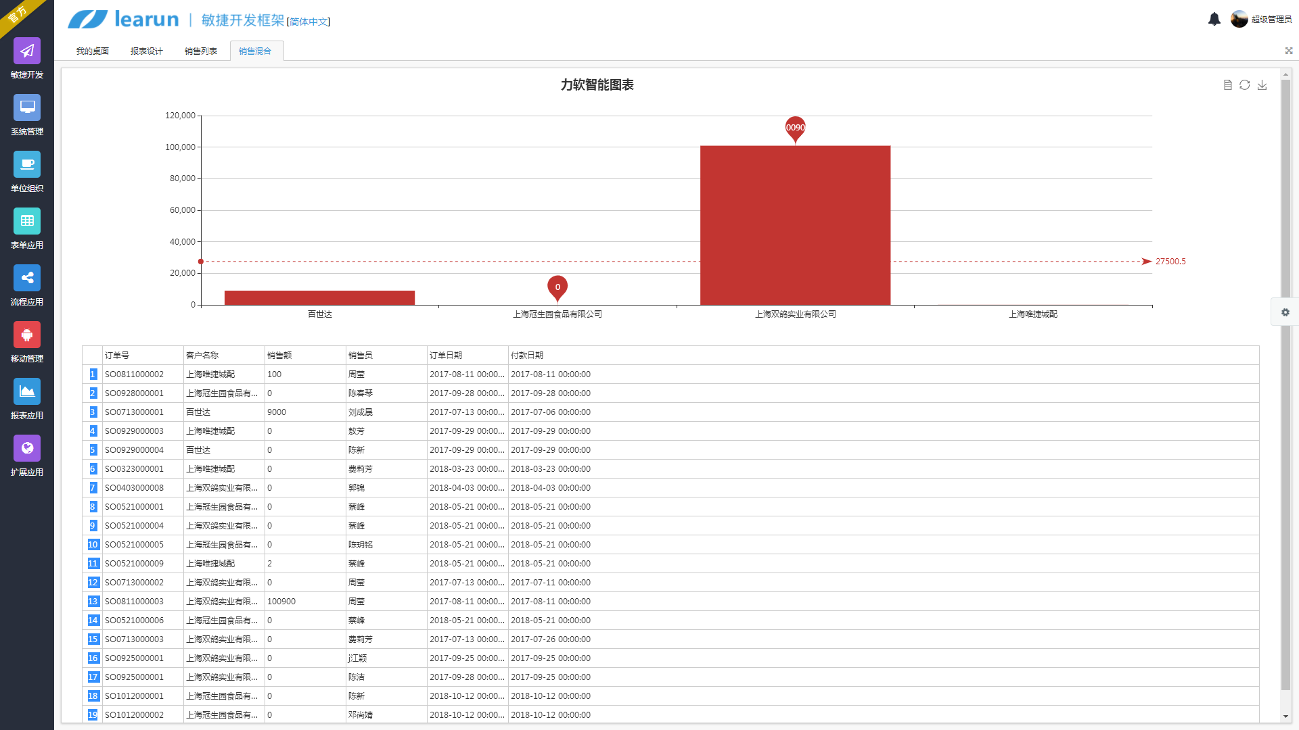1299x730 pixels.
Task: Click the learun logo
Action: click(x=123, y=19)
